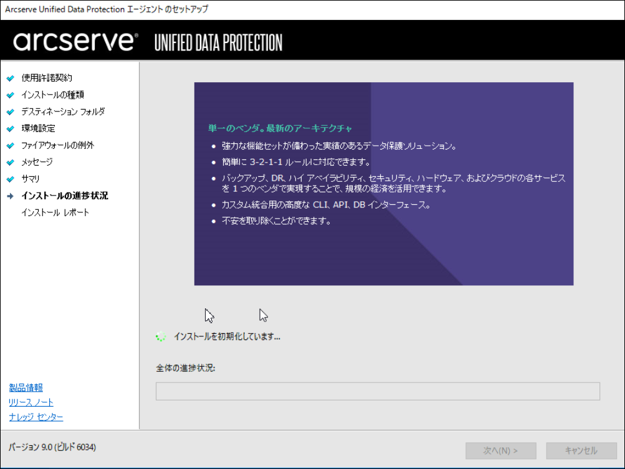The image size is (625, 469).
Task: Select the checkmark icon next to 環境設定
Action: [x=10, y=129]
